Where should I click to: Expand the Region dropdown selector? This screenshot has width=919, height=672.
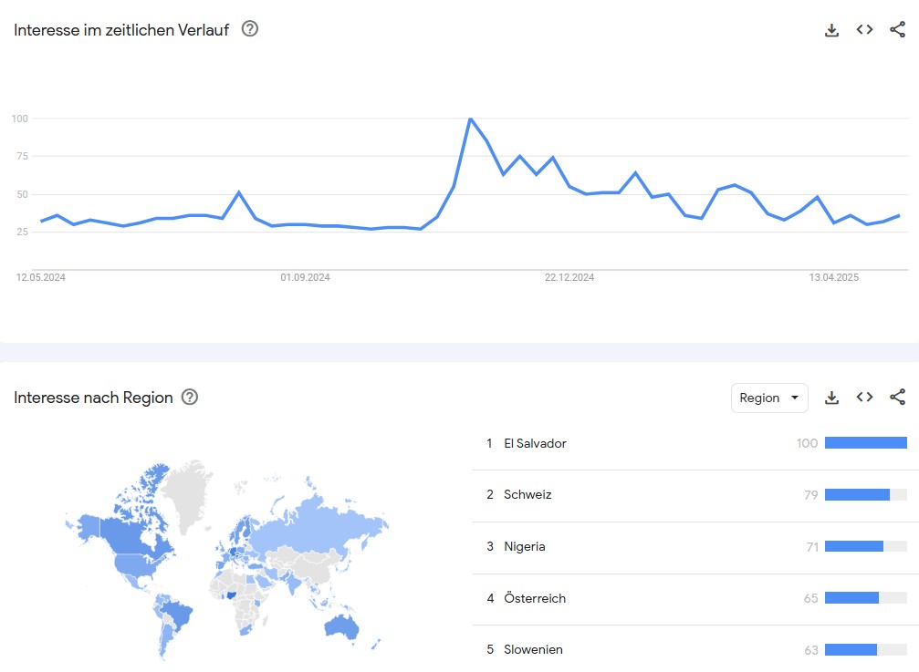(x=769, y=398)
